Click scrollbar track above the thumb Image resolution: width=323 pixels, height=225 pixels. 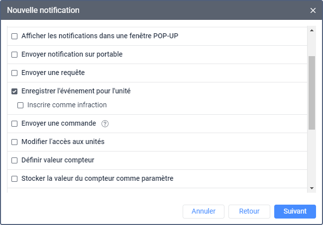(312, 45)
